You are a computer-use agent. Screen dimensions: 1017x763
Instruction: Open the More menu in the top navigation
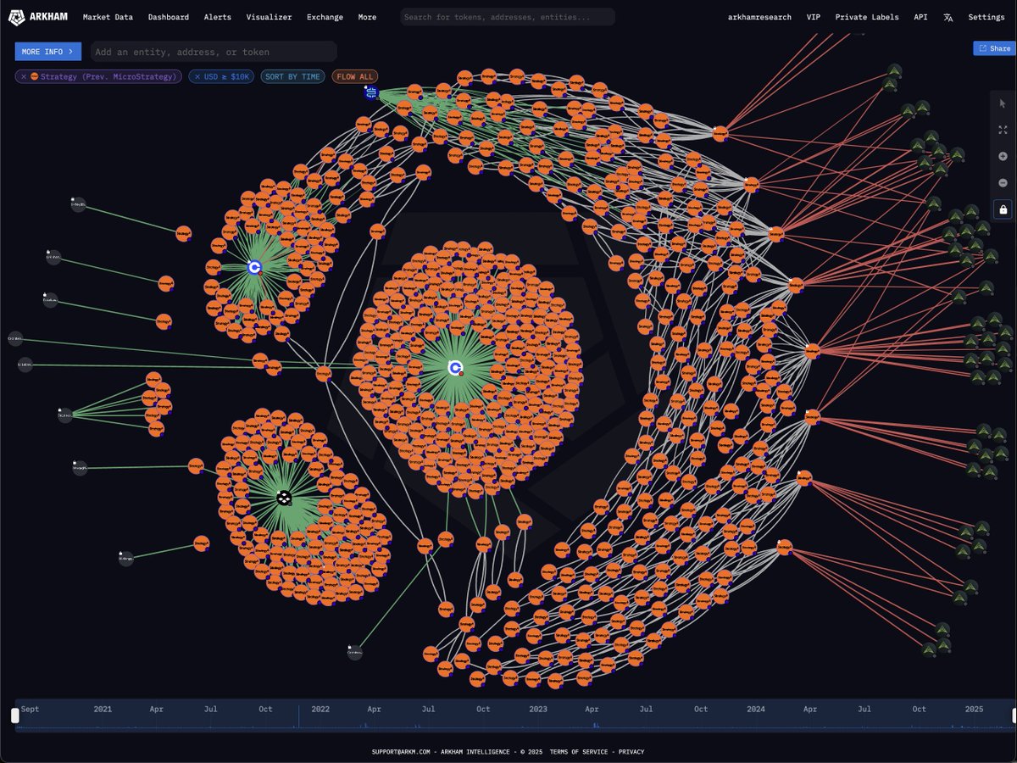pyautogui.click(x=367, y=17)
